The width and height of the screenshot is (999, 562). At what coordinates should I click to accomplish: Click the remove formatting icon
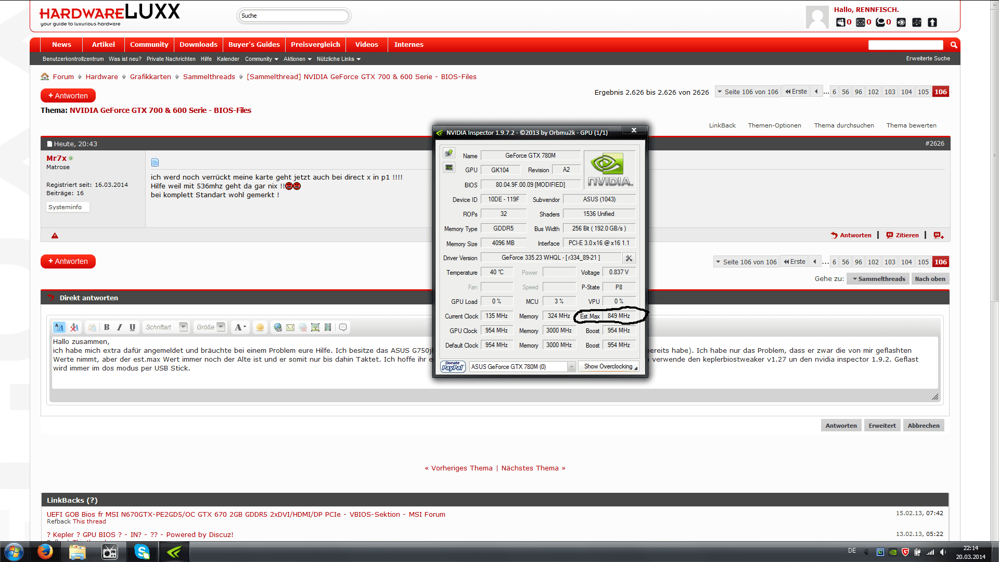(x=74, y=327)
